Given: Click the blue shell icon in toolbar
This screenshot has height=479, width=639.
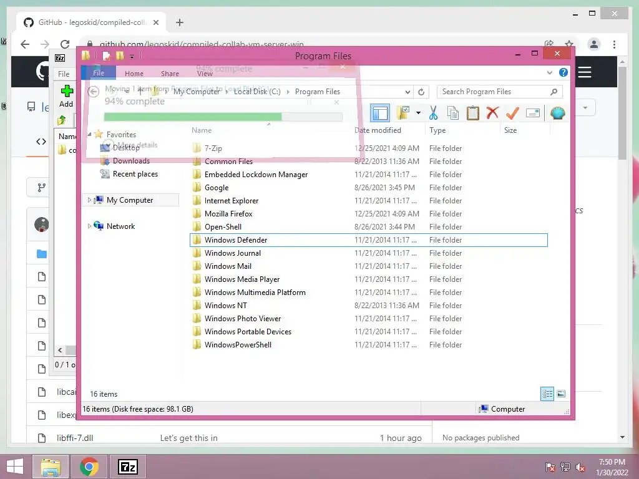Looking at the screenshot, I should pos(557,113).
